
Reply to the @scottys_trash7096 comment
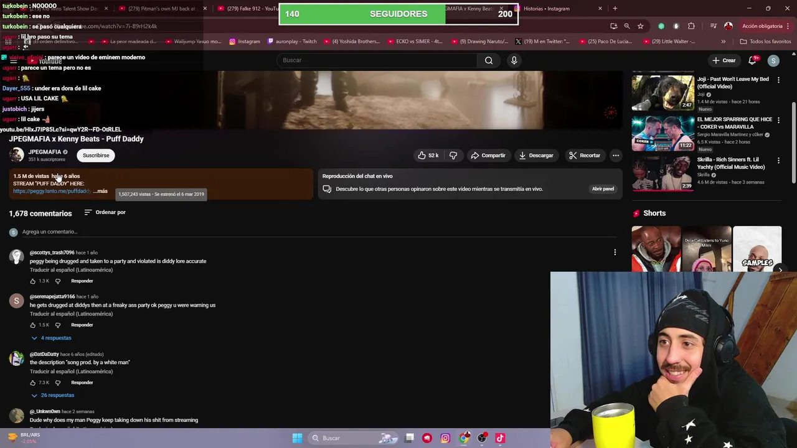82,281
